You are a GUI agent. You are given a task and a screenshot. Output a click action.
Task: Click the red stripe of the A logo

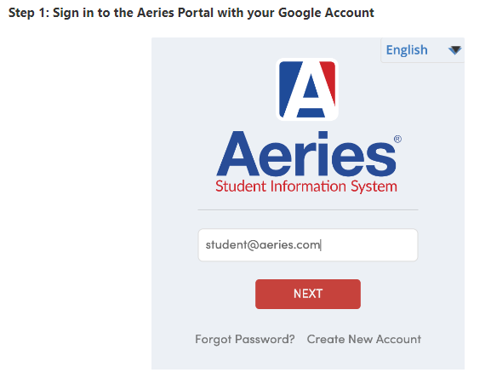pyautogui.click(x=328, y=82)
